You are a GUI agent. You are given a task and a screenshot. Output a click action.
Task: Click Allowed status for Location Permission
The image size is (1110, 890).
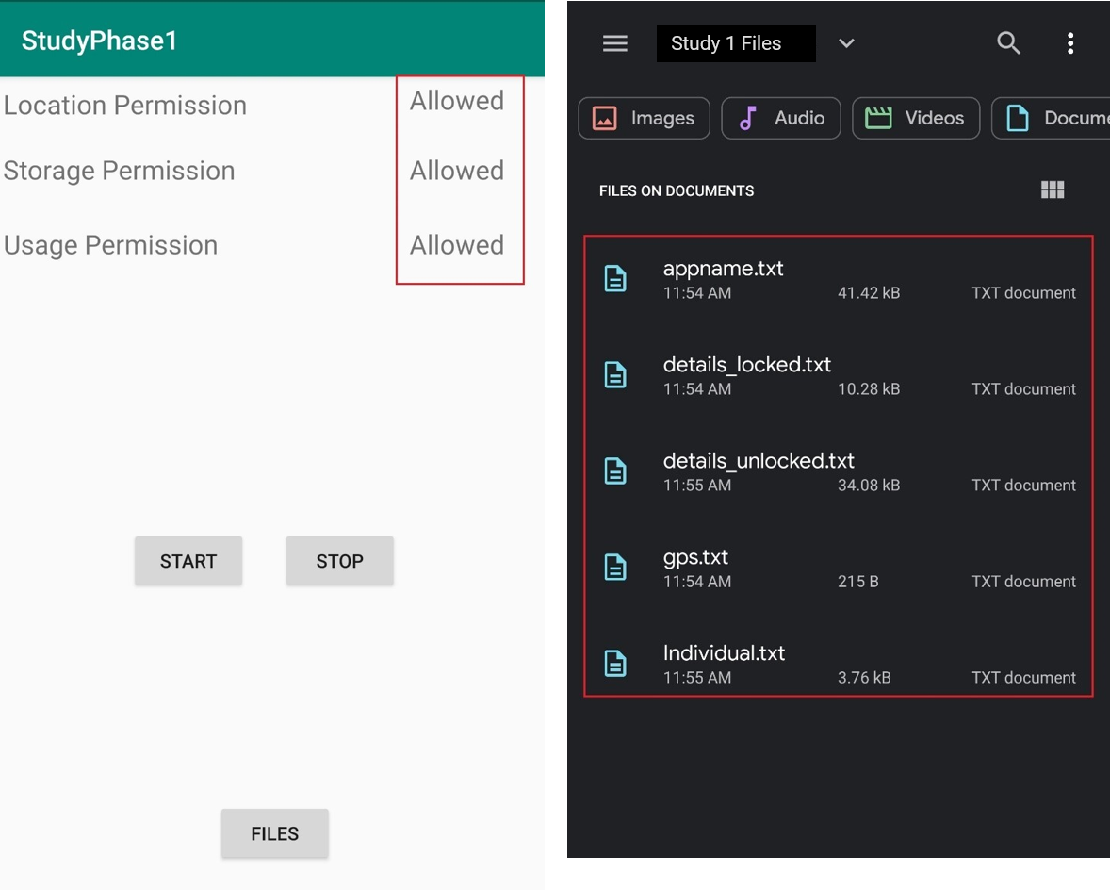(x=457, y=101)
